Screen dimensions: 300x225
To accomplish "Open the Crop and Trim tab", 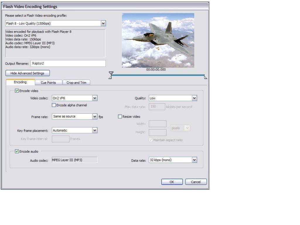I will pos(76,83).
